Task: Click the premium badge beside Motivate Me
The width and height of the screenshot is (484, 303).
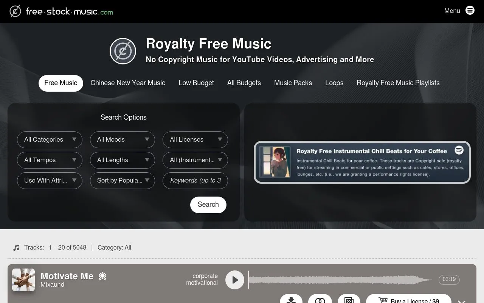Action: [x=102, y=276]
